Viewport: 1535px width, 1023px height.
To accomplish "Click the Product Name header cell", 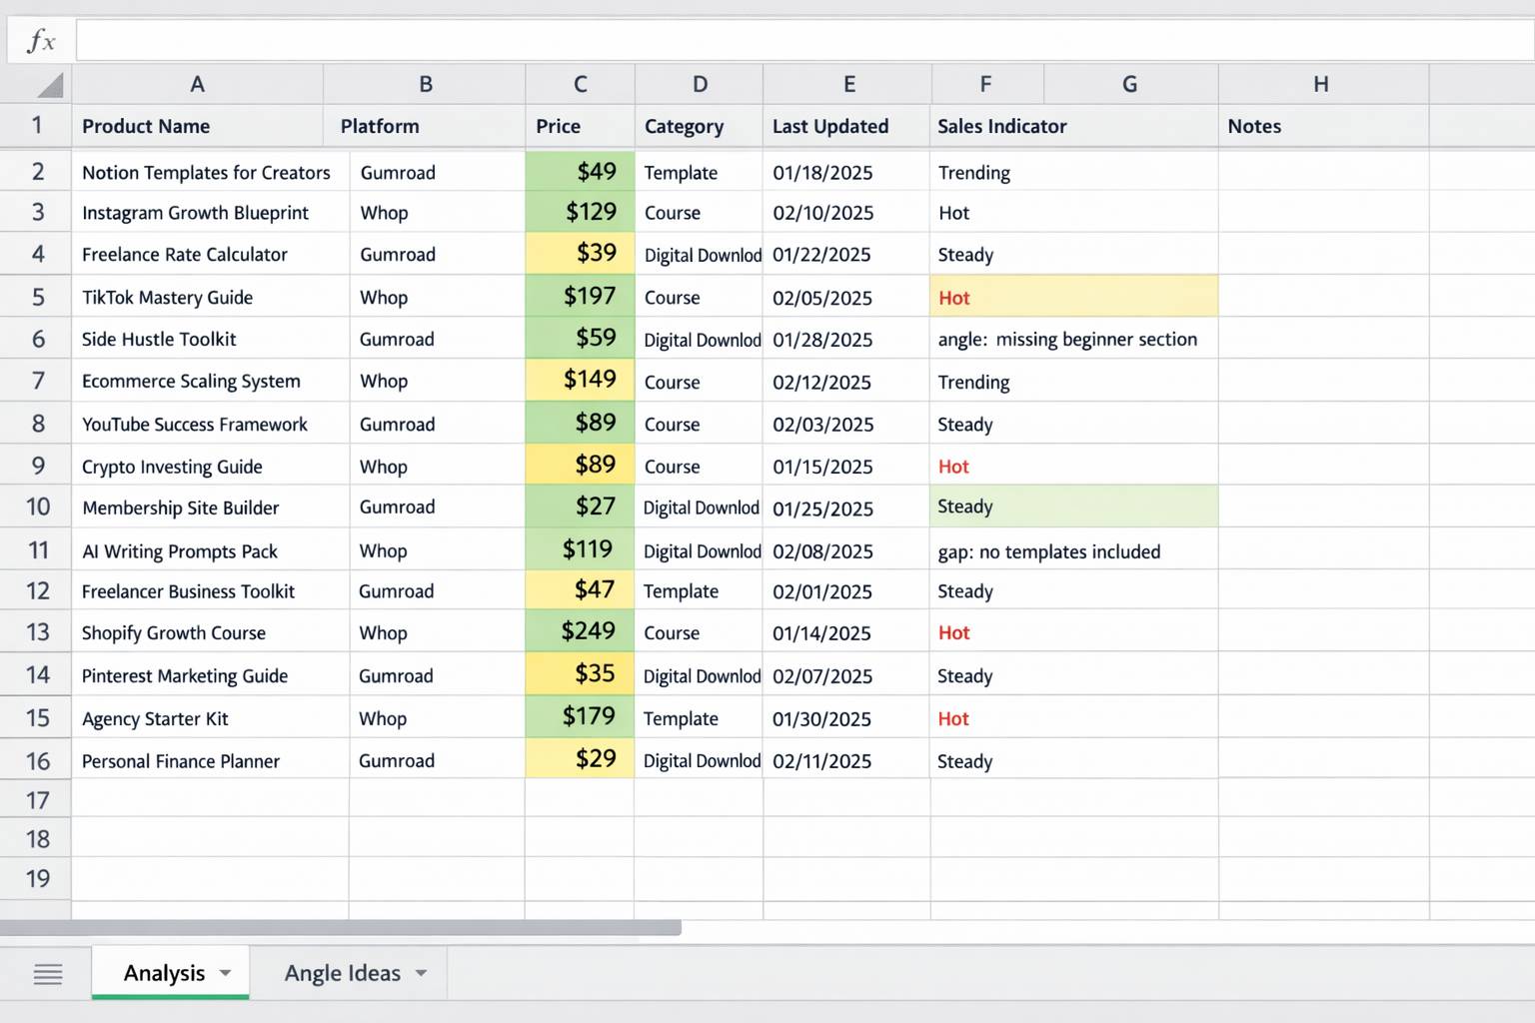I will [x=197, y=126].
